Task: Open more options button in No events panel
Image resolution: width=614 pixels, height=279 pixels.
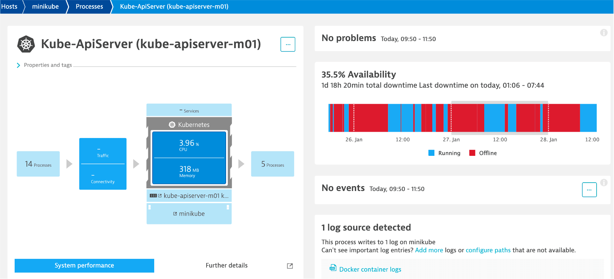Action: [589, 190]
